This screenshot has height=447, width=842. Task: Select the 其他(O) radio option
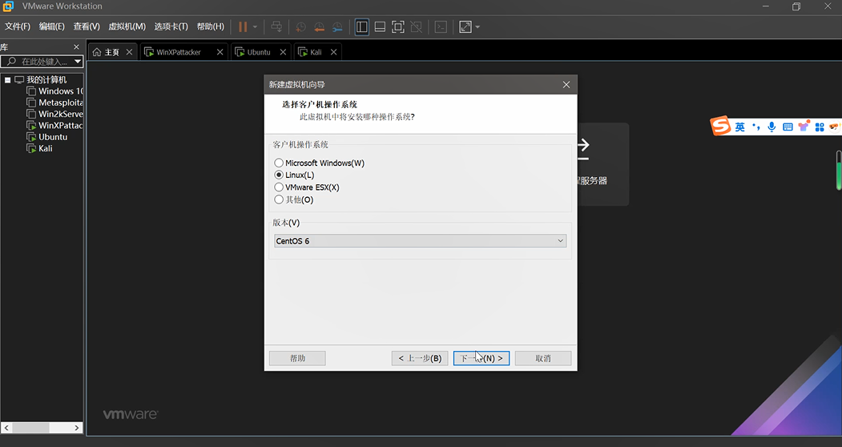coord(279,199)
